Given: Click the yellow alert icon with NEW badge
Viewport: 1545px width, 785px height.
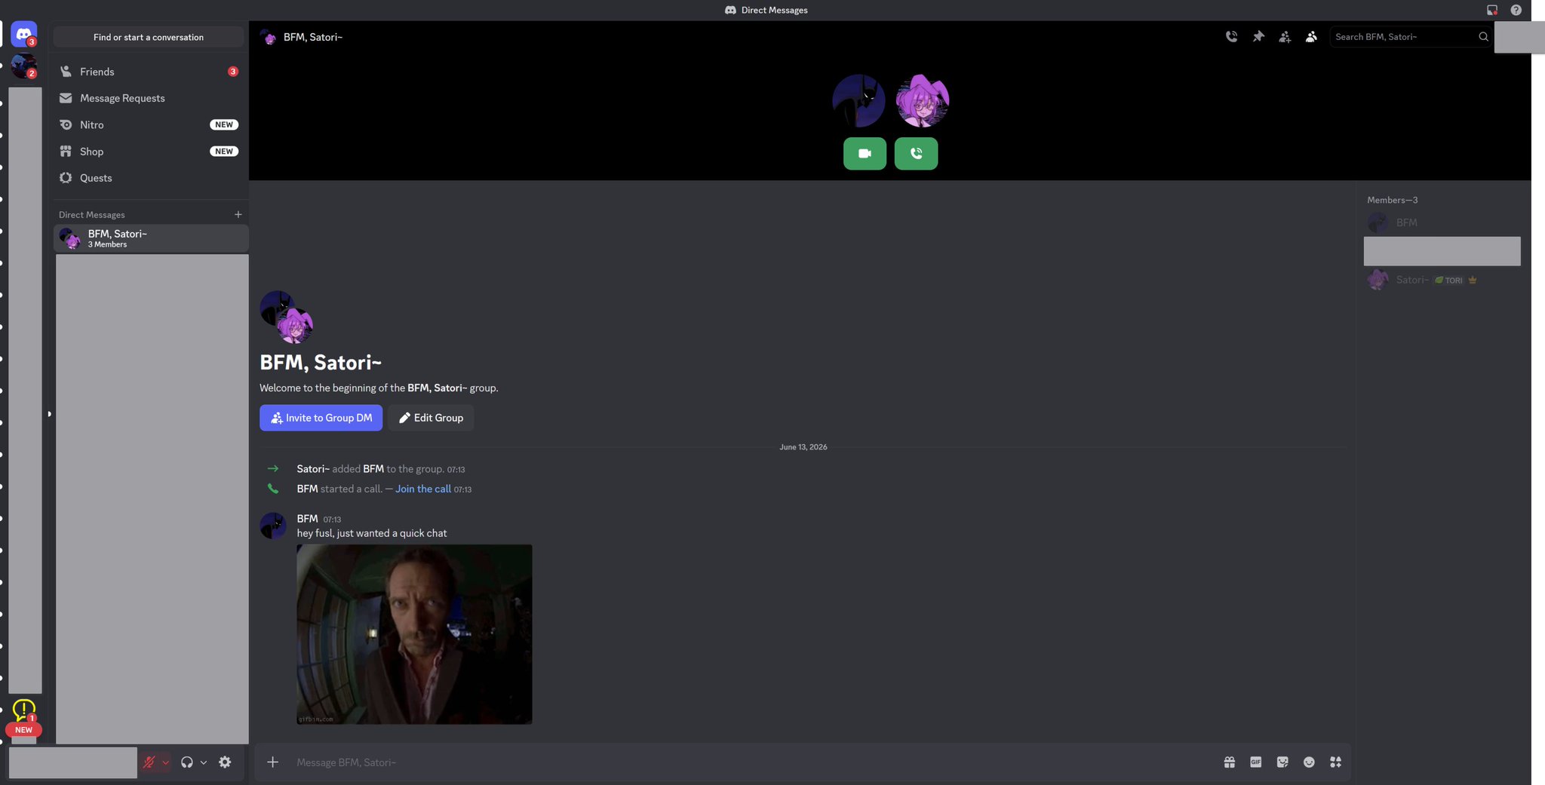Looking at the screenshot, I should (x=23, y=710).
